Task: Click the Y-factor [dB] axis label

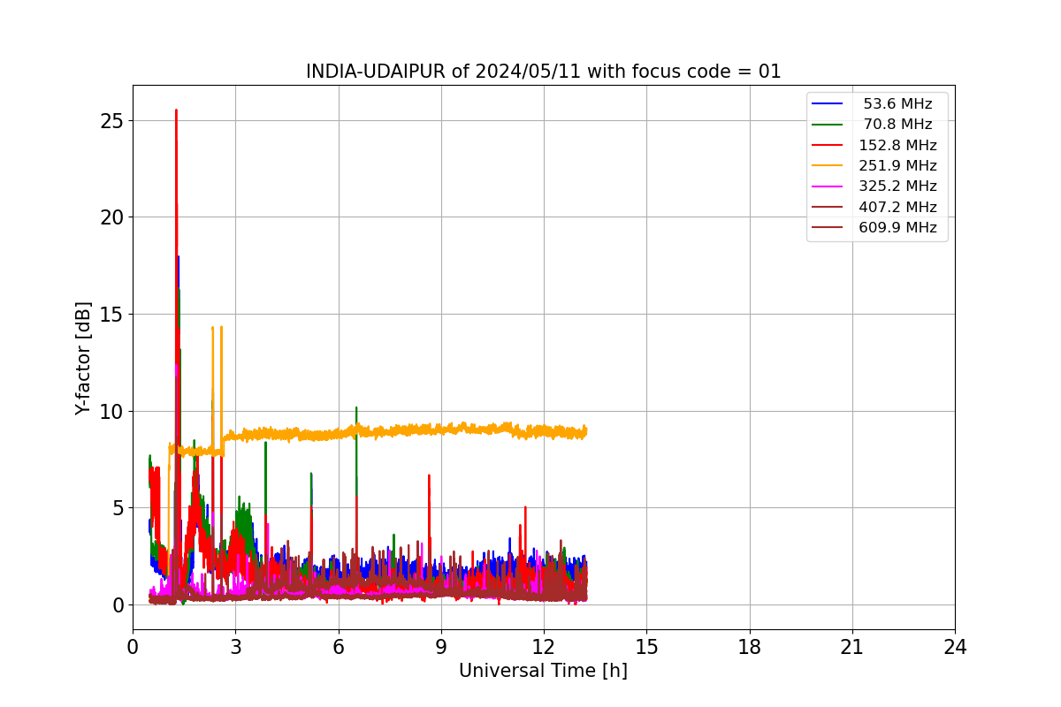Action: click(x=83, y=358)
